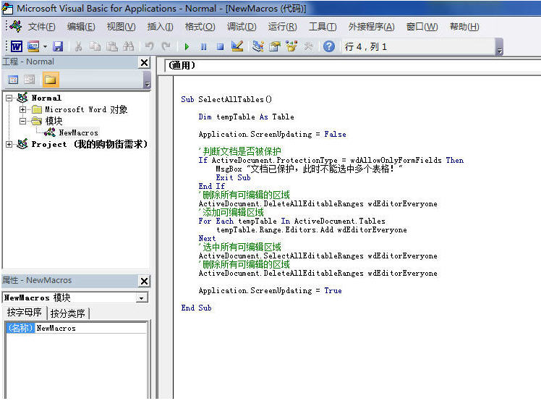Open the Object Browser icon
The image size is (541, 401).
291,46
